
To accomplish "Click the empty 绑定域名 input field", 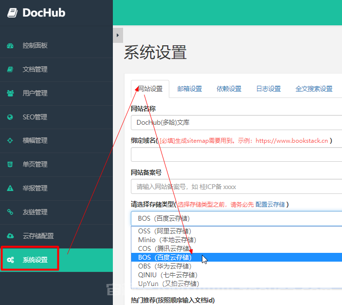I will [x=236, y=154].
